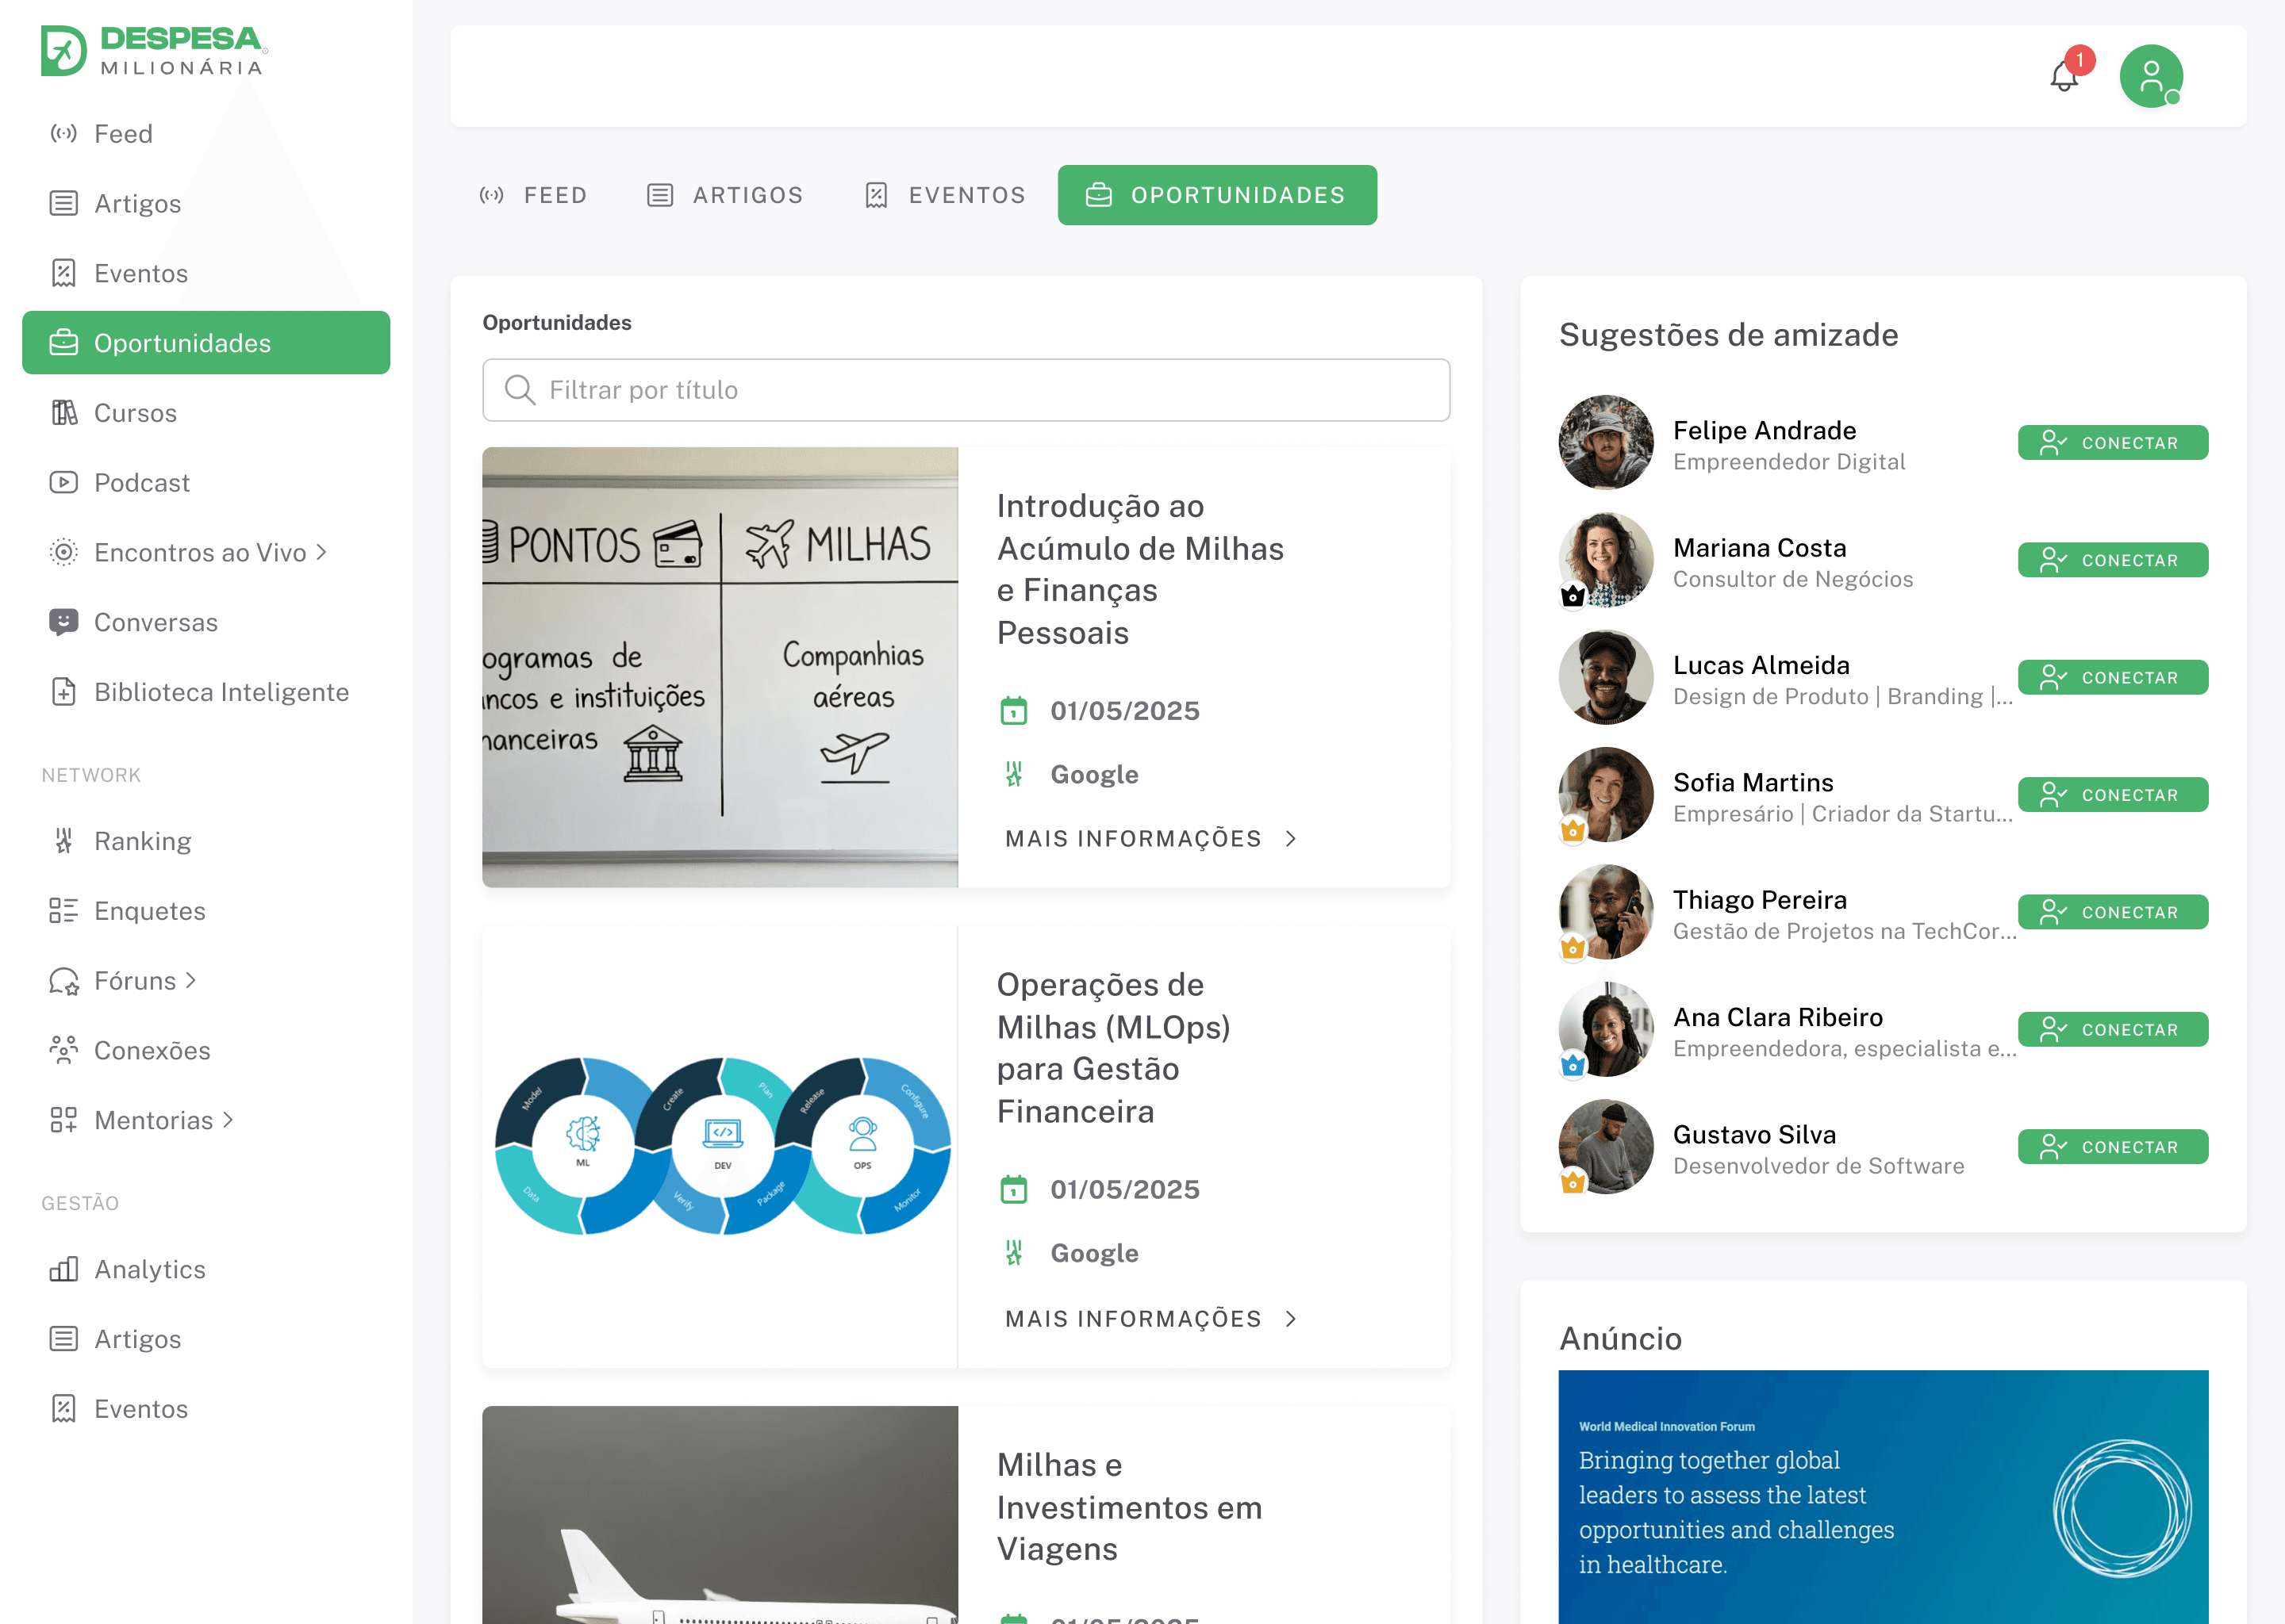Open Cursos in the sidebar
The image size is (2285, 1624).
click(206, 412)
